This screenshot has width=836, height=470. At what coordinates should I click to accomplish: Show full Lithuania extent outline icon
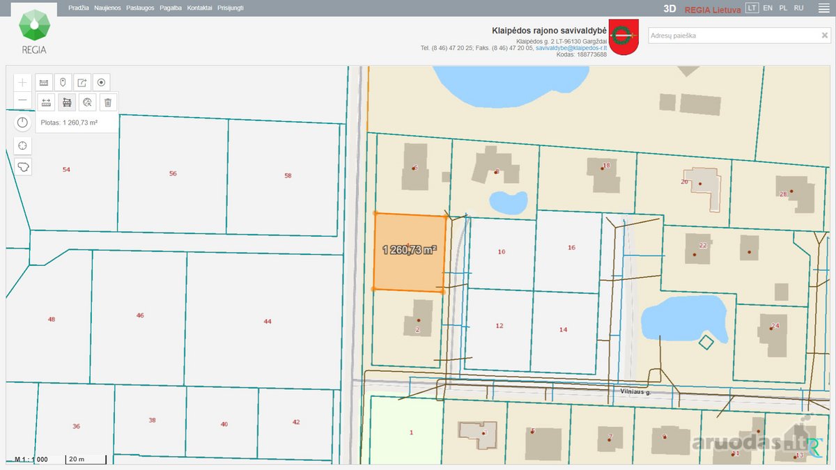[23, 166]
